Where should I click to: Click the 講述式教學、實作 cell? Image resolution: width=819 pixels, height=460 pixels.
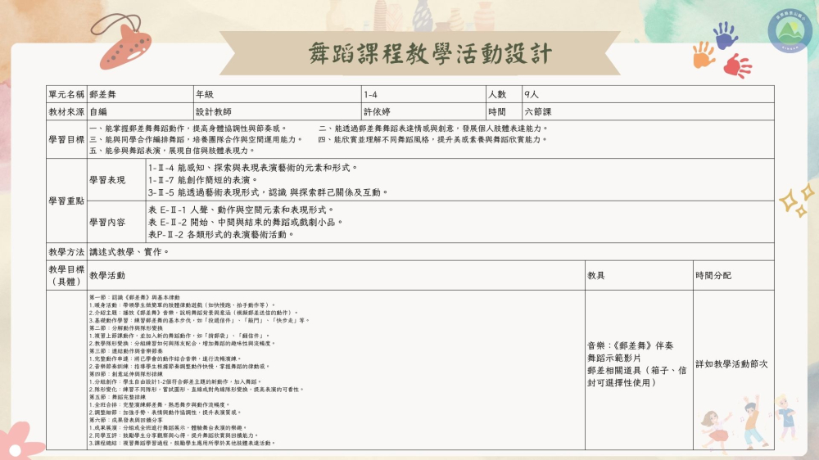[431, 251]
